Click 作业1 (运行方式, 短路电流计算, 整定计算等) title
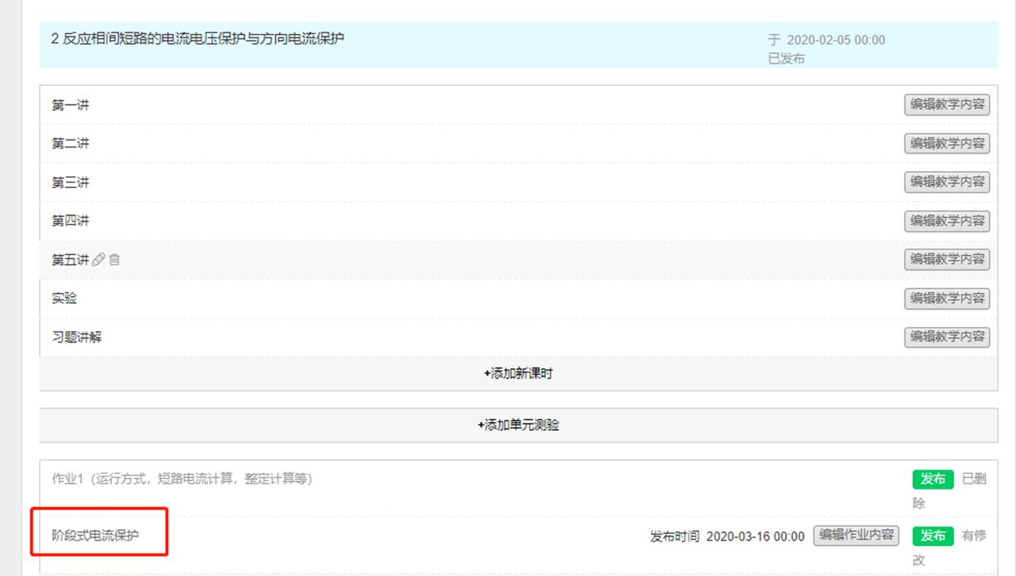The width and height of the screenshot is (1016, 576). pyautogui.click(x=182, y=479)
